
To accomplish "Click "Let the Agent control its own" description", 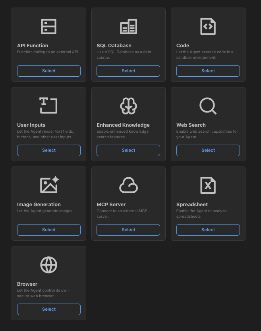I will click(x=43, y=293).
